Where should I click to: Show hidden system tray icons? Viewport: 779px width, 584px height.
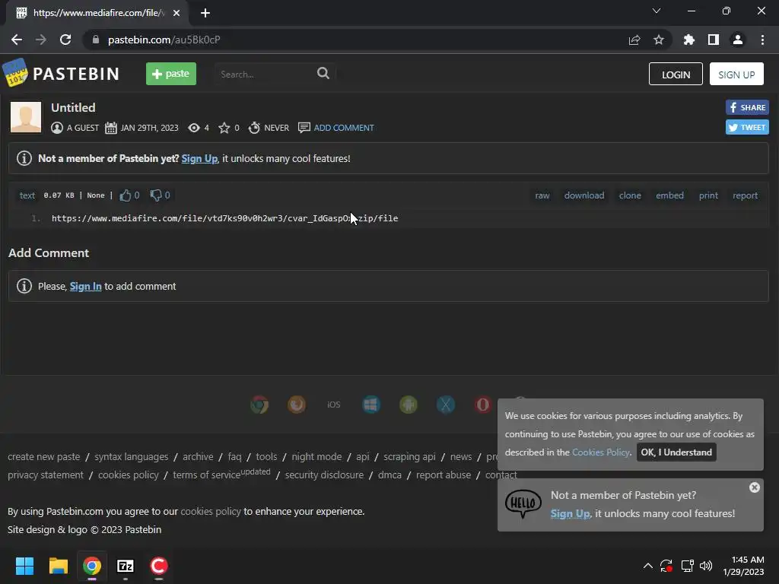click(x=648, y=566)
